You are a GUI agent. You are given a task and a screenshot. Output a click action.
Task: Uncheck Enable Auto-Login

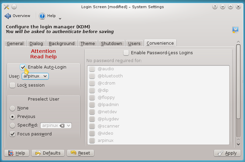point(23,67)
